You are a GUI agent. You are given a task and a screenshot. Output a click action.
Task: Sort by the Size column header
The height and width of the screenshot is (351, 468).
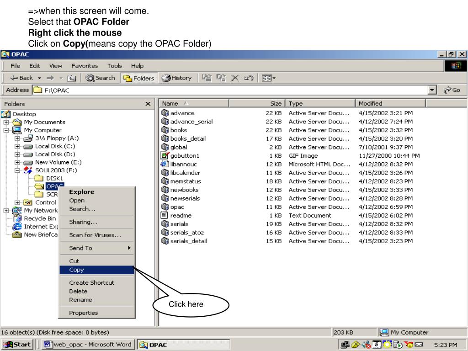(257, 104)
